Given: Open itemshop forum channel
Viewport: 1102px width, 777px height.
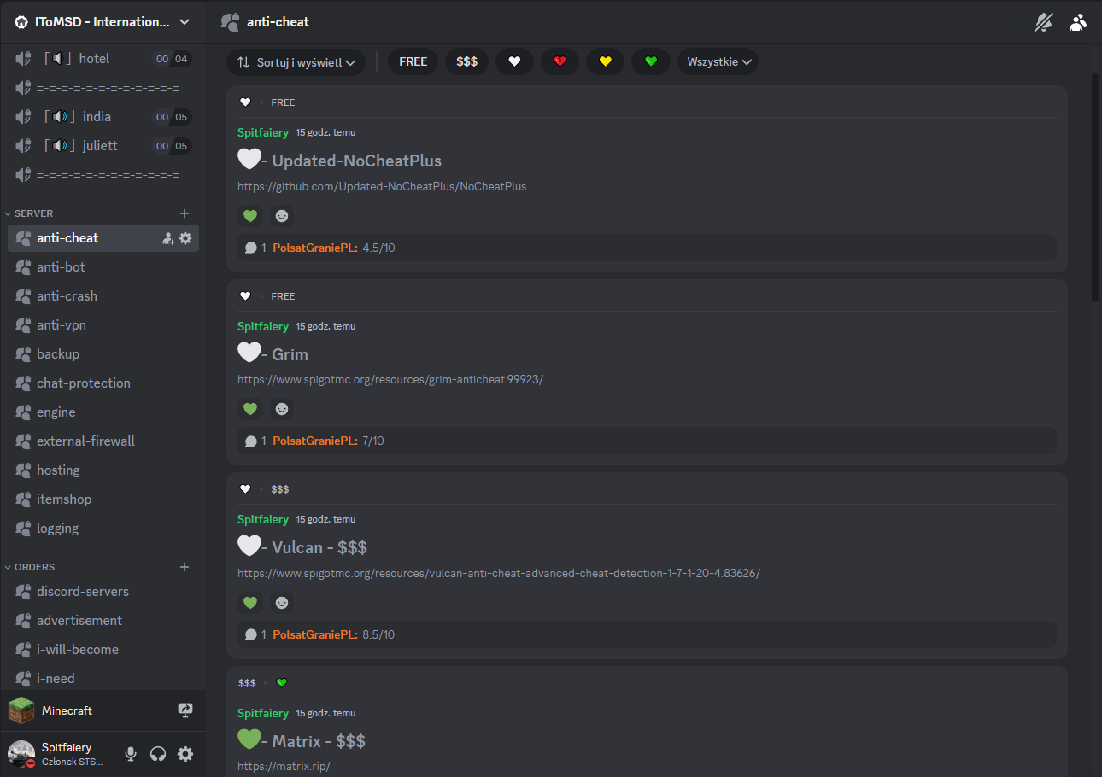Looking at the screenshot, I should [103, 499].
